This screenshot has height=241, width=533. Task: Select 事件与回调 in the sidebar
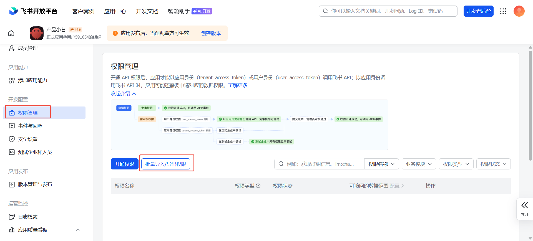30,126
